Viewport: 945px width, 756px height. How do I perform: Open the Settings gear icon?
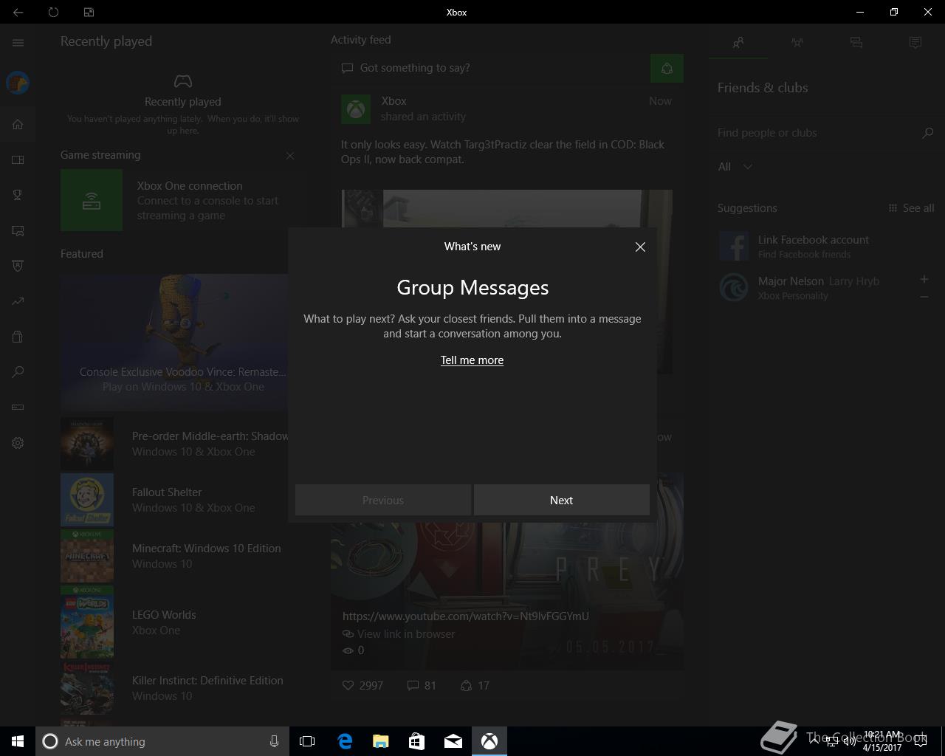[18, 443]
